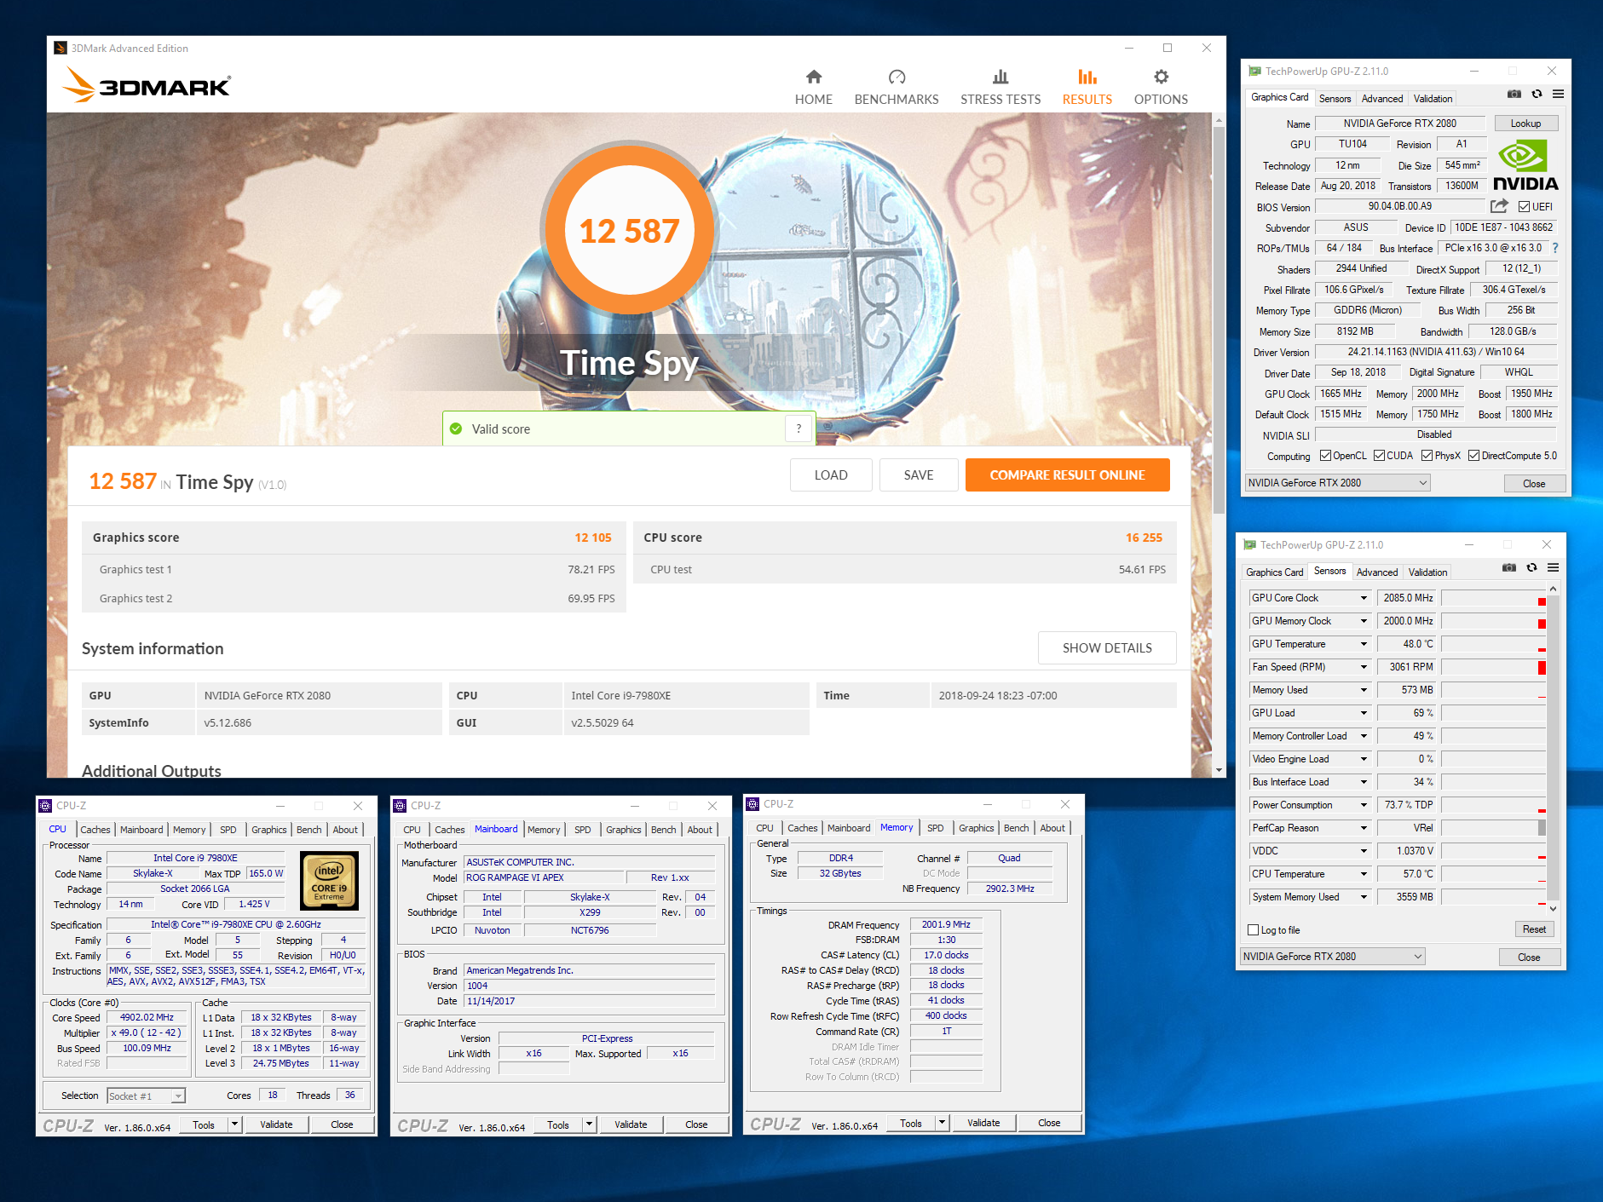Click the NVIDIA logo in GPU-Z

(1525, 166)
